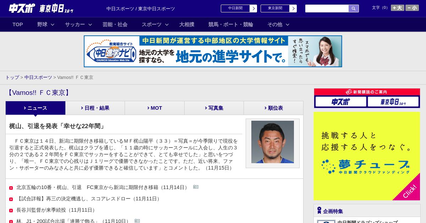Open article 【試合詳報】再三の決定機逃し
Screen dimensions: 426x223
[x=89, y=199]
